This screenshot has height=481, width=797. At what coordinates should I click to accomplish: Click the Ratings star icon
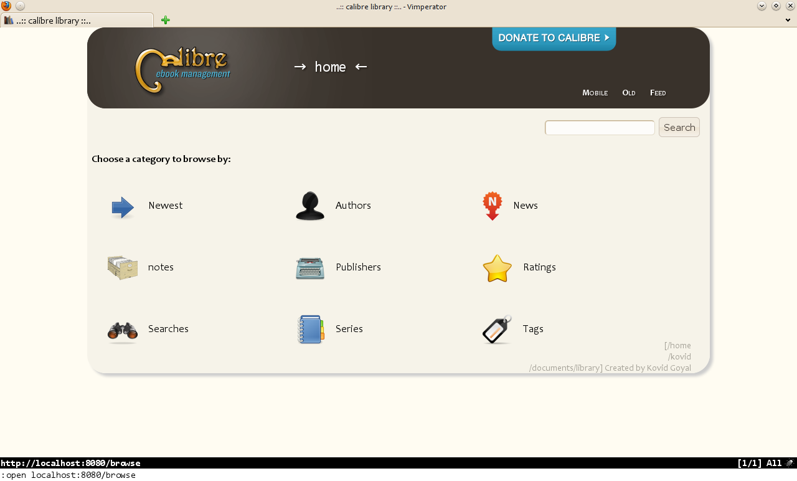pyautogui.click(x=498, y=269)
